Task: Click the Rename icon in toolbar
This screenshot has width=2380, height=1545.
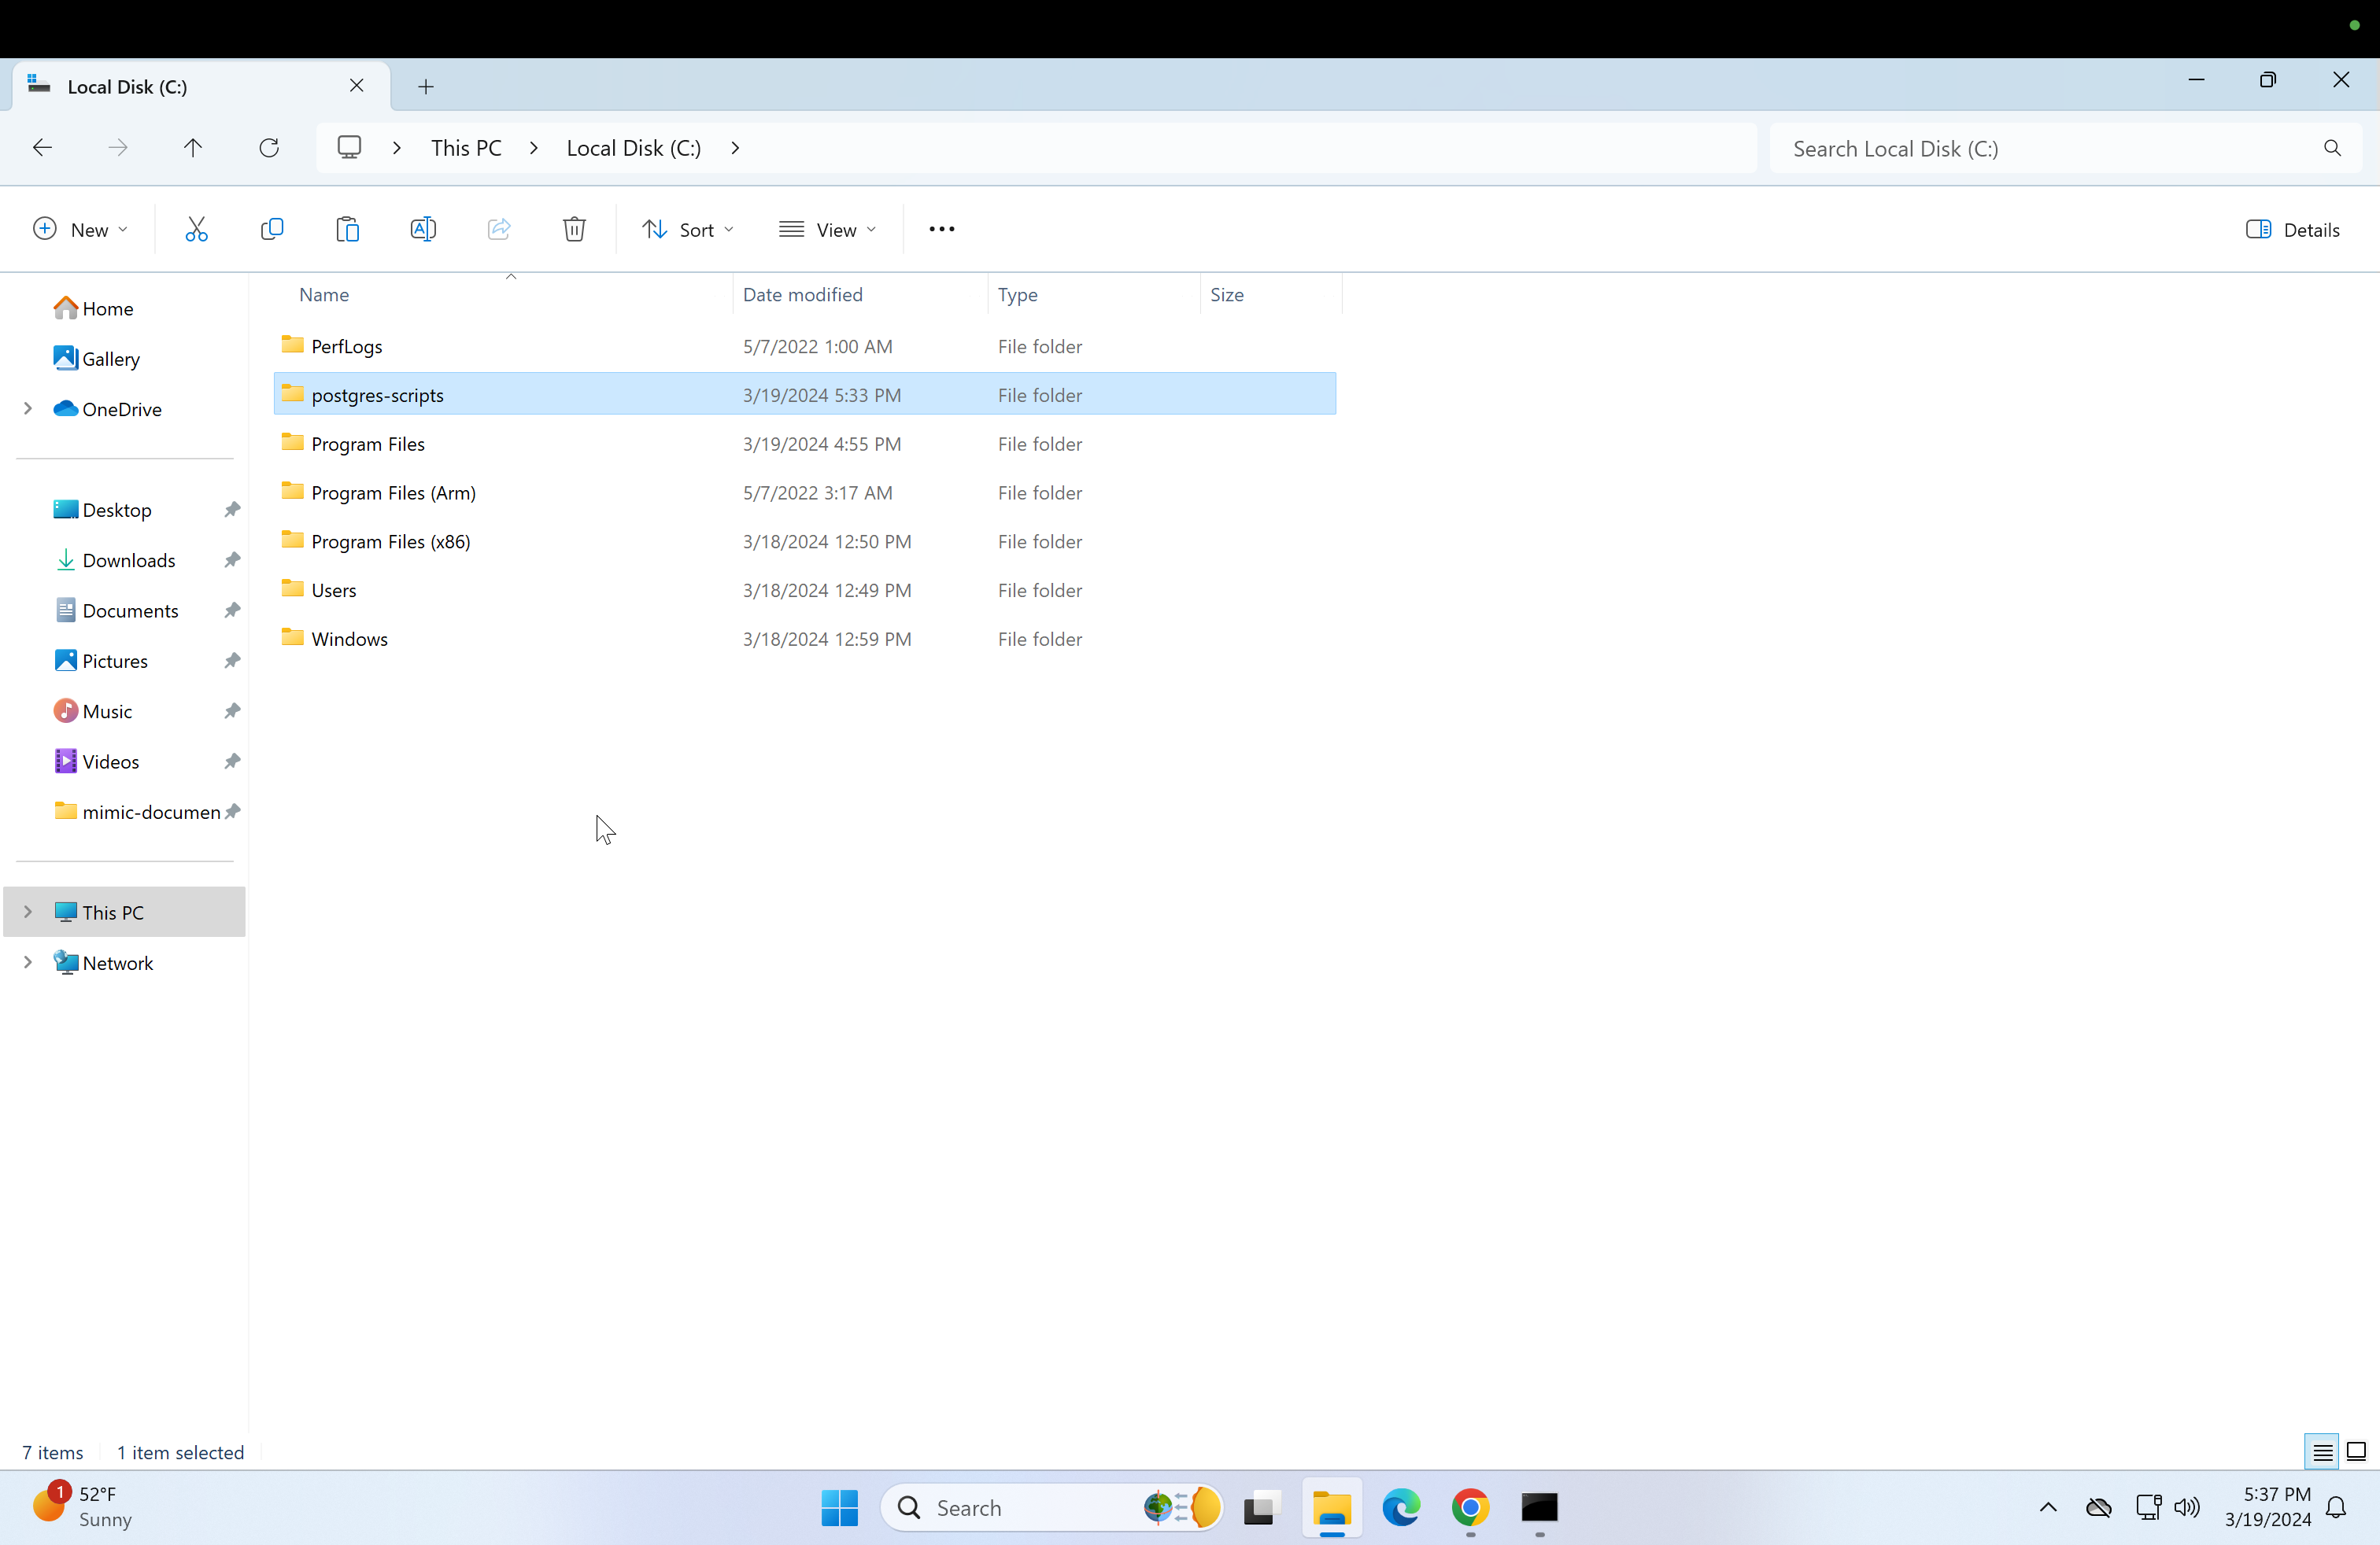Action: (423, 230)
